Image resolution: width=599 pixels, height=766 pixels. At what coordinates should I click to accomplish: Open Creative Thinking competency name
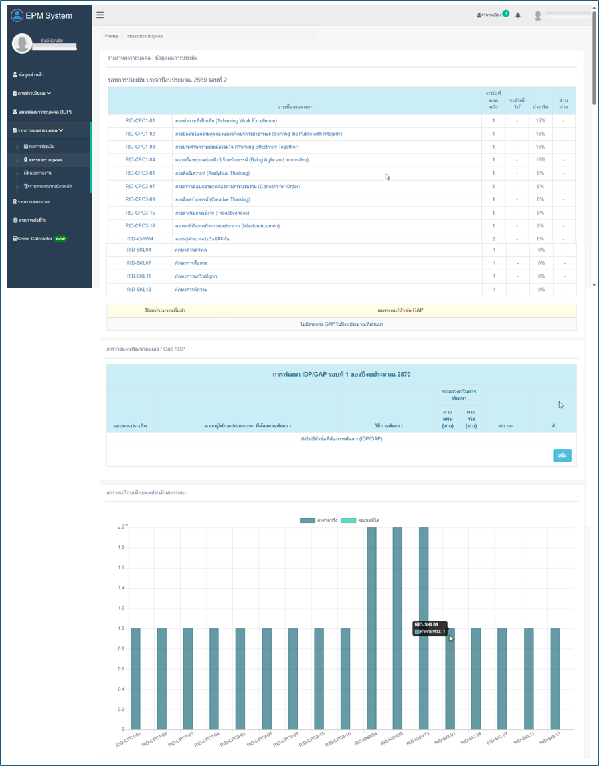[x=213, y=200]
